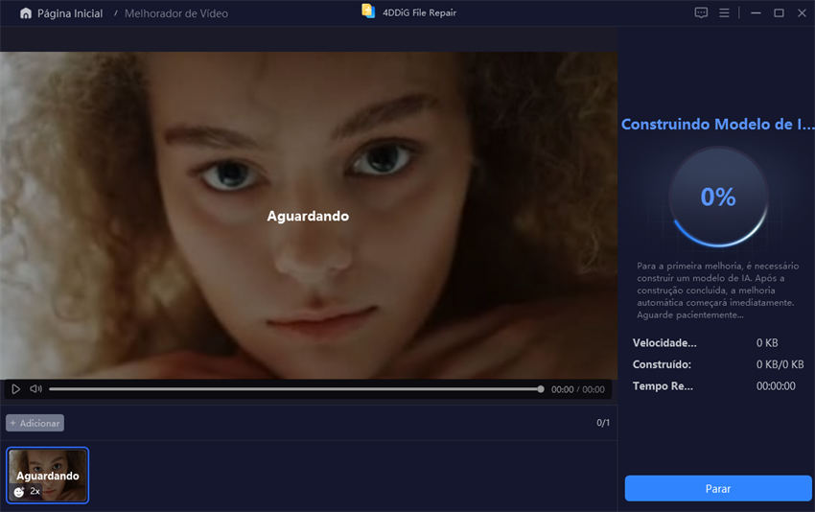Click the home icon beside Página Inicial
Image resolution: width=815 pixels, height=512 pixels.
pos(26,13)
